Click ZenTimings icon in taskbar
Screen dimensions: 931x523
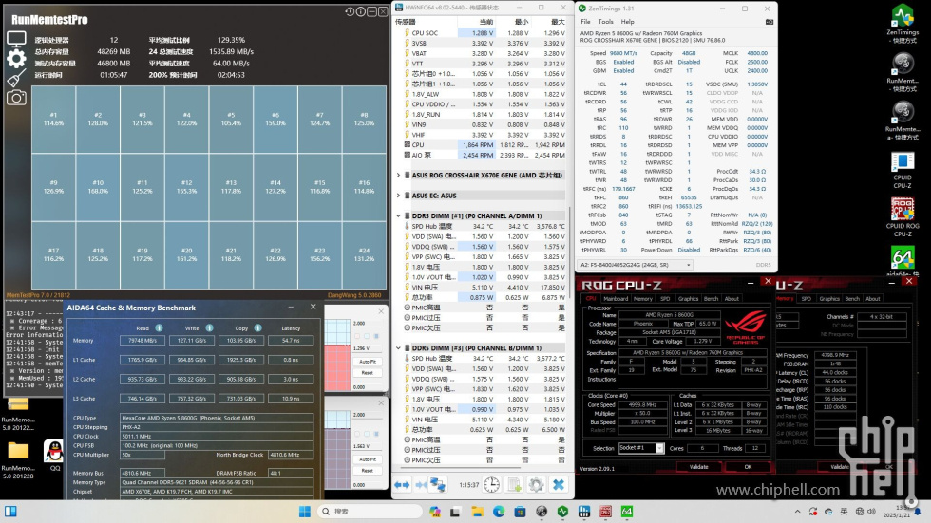(x=562, y=512)
